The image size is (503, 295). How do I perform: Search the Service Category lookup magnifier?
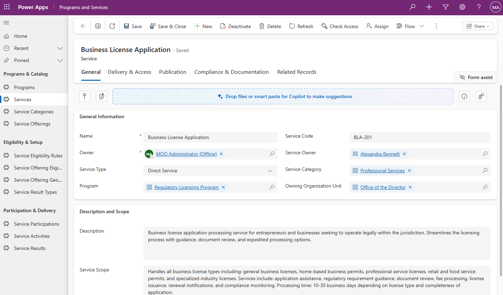485,171
